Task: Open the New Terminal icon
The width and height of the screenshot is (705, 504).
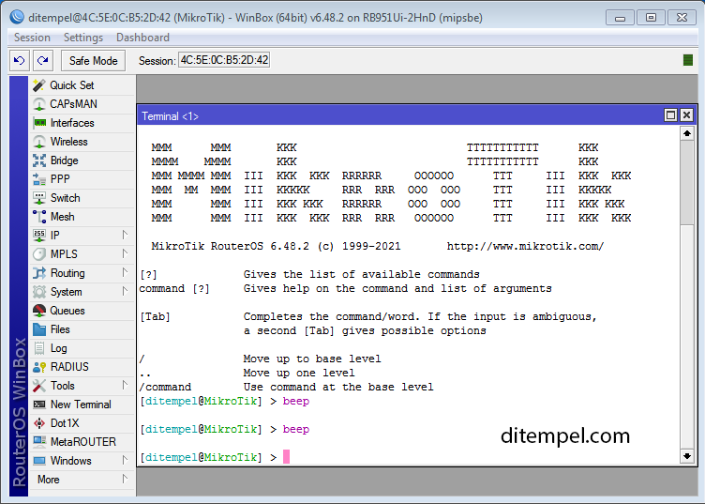Action: pyautogui.click(x=39, y=405)
